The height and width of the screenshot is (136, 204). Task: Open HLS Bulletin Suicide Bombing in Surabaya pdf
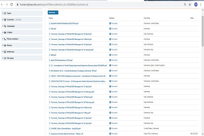click(x=74, y=71)
